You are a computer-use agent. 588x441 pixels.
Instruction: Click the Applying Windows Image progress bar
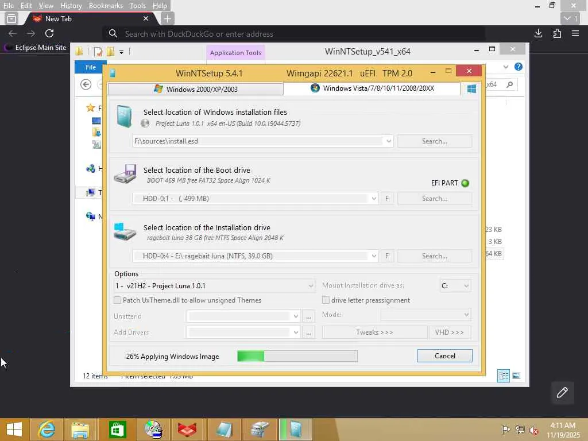pyautogui.click(x=297, y=356)
